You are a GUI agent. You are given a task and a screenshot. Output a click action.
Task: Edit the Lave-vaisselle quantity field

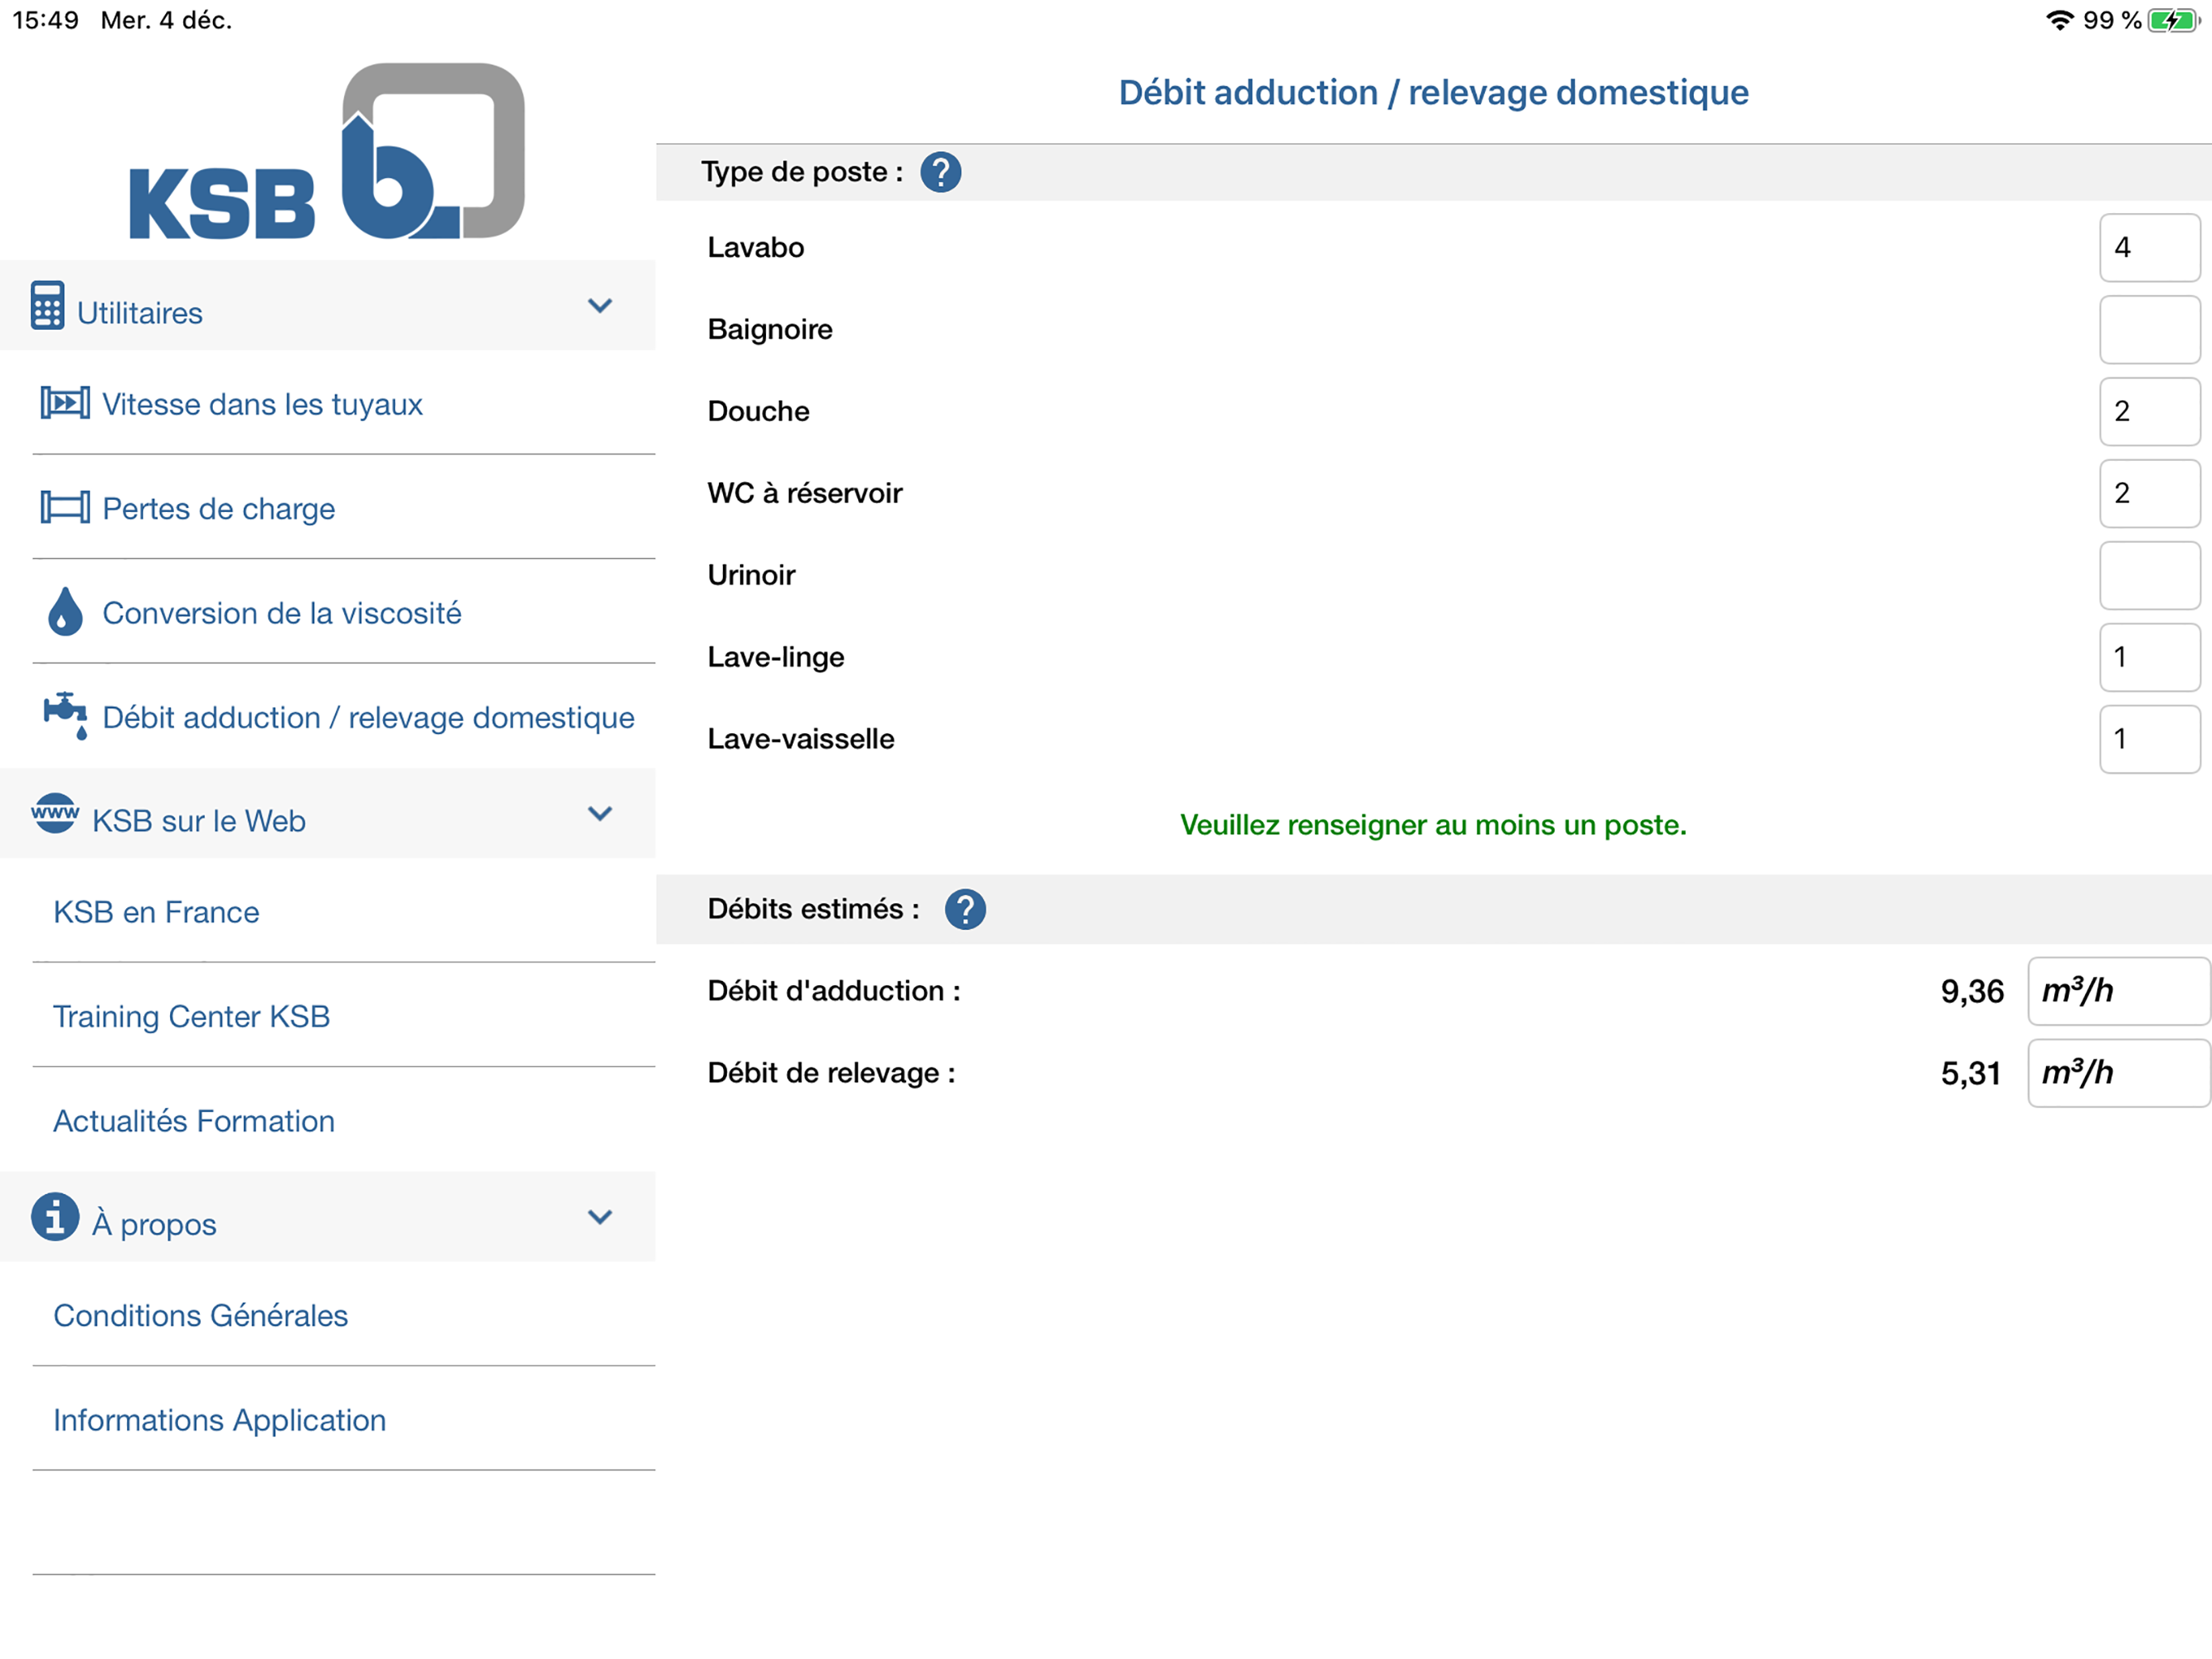pos(2149,740)
